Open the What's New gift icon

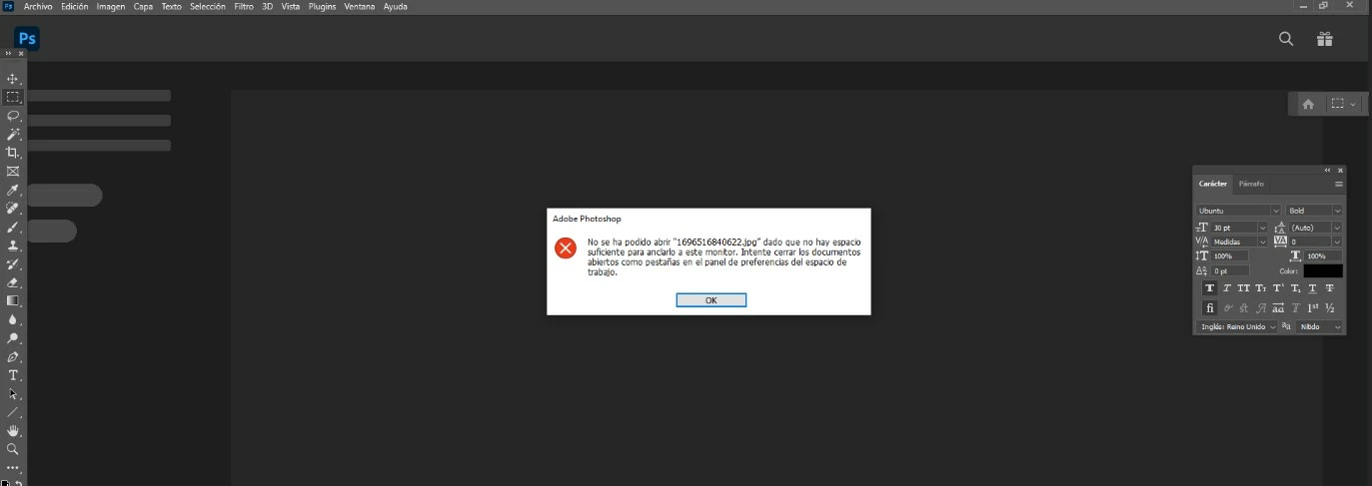(x=1325, y=39)
